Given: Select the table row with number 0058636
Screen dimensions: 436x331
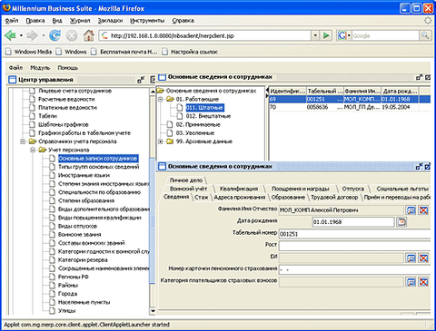Looking at the screenshot, I should point(350,107).
